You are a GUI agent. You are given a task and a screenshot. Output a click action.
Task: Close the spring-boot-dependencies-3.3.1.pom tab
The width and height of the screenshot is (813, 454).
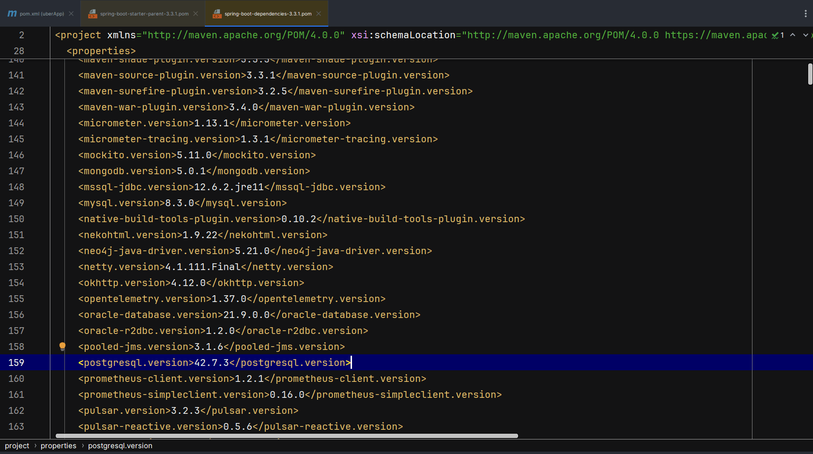click(319, 14)
